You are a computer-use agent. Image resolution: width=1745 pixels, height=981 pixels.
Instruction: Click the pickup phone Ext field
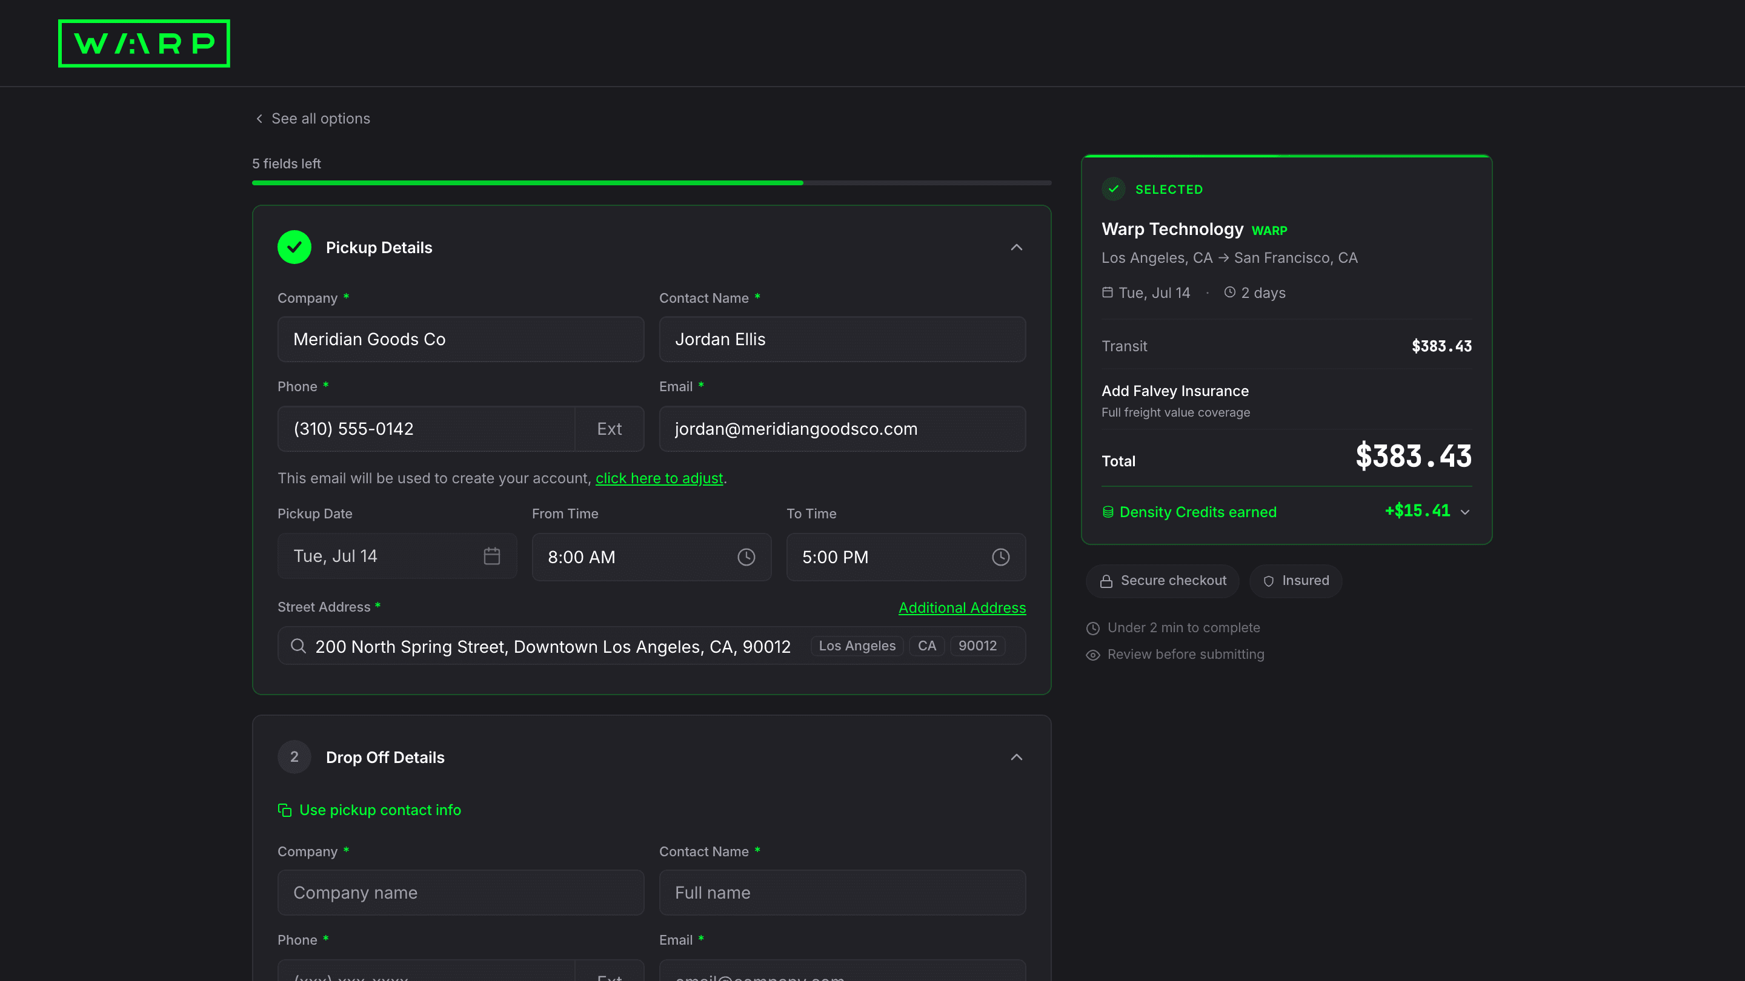[609, 429]
